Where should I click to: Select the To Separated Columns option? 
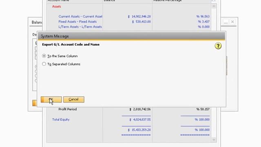[44, 64]
